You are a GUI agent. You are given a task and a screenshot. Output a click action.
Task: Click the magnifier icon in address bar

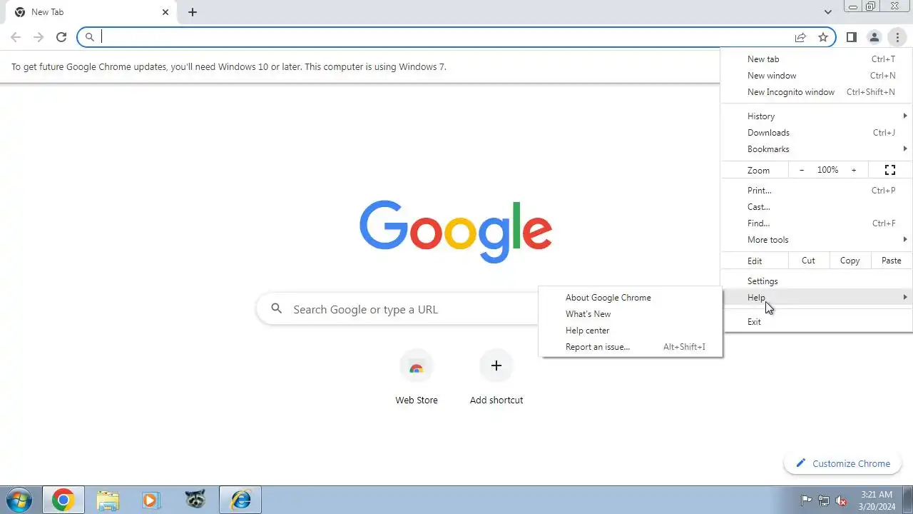click(x=90, y=37)
